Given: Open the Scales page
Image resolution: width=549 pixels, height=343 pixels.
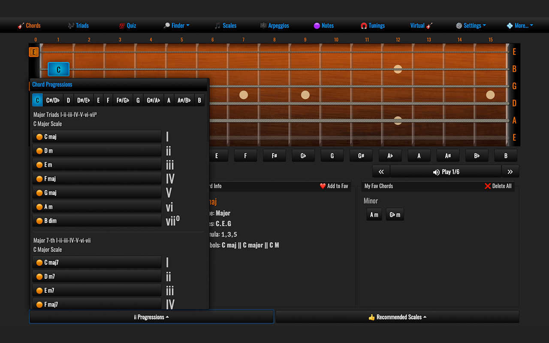Looking at the screenshot, I should tap(226, 26).
